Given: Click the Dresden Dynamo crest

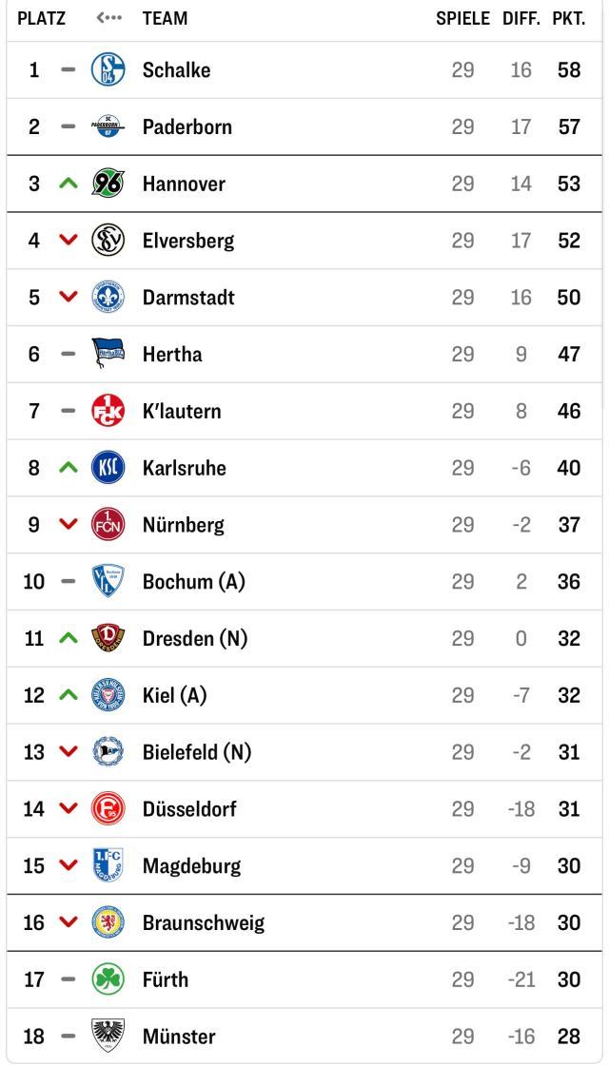Looking at the screenshot, I should [108, 639].
